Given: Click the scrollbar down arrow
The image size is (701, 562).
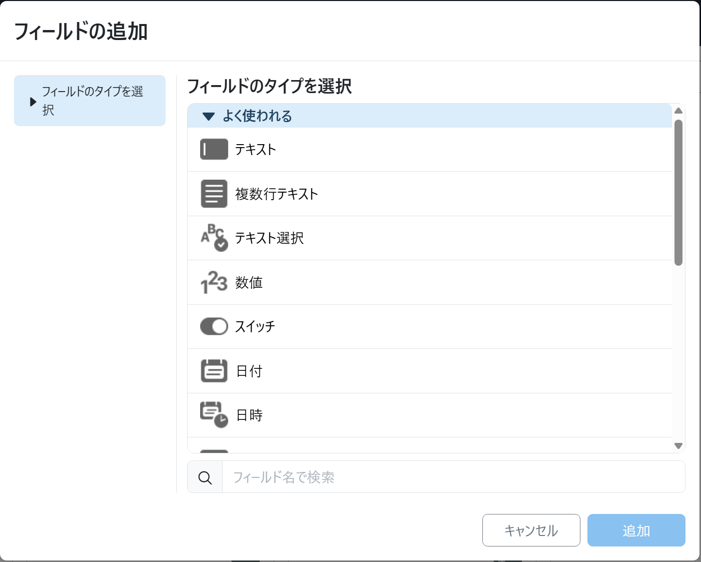Looking at the screenshot, I should tap(678, 446).
